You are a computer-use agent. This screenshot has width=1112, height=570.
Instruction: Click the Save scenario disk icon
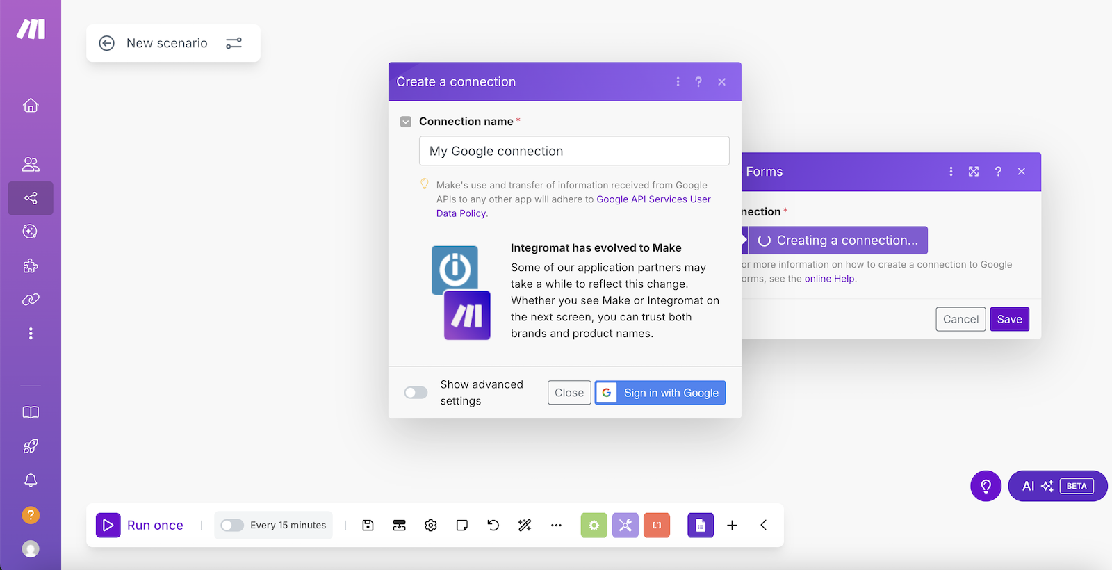pos(368,526)
